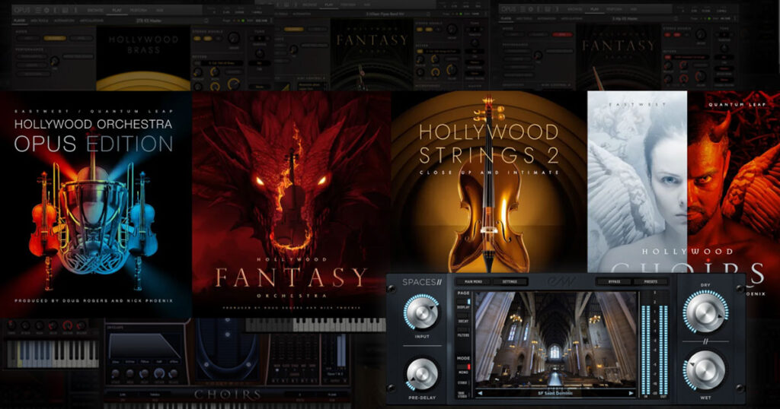Click the Hollywood Brass instrument artwork
Image resolution: width=780 pixels, height=409 pixels.
click(143, 58)
